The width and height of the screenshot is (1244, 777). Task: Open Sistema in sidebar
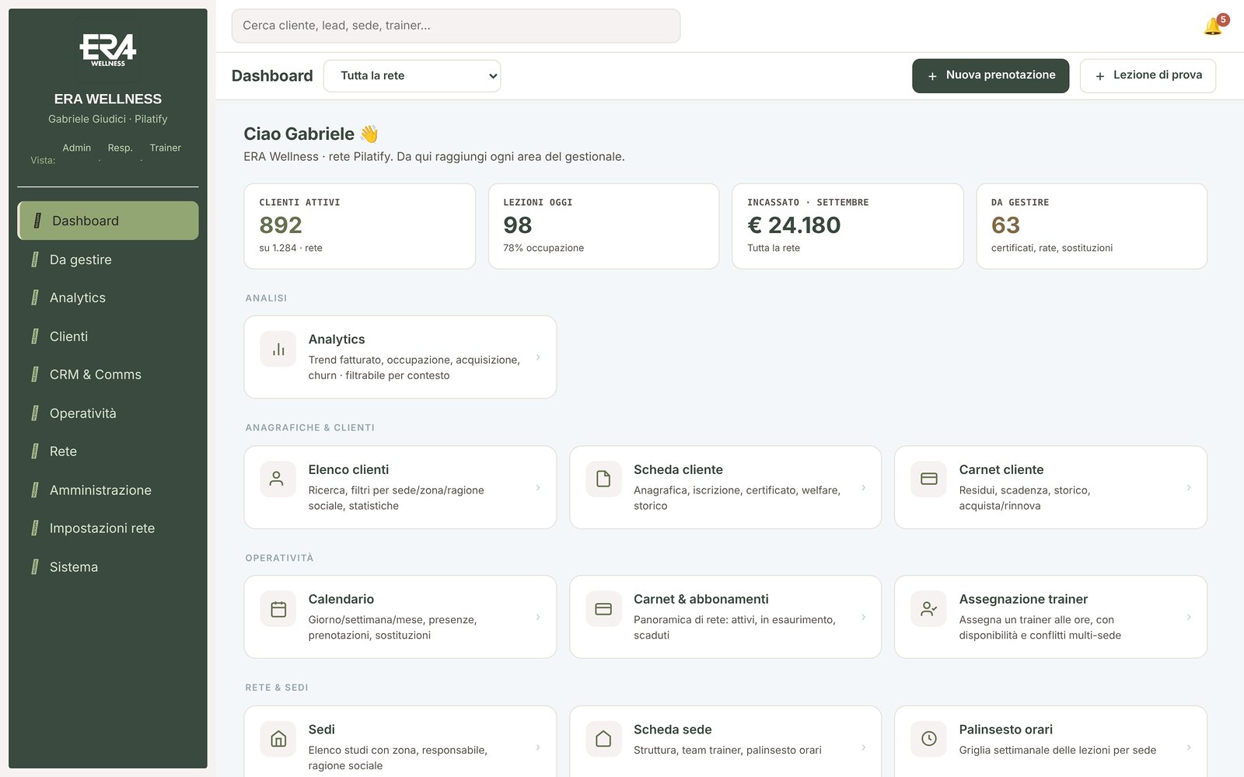tap(108, 567)
